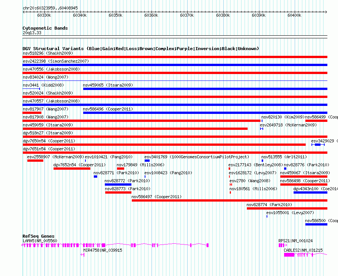338x276 pixels.
Task: Select the nsv828774 (Park2010) label
Action: point(270,205)
